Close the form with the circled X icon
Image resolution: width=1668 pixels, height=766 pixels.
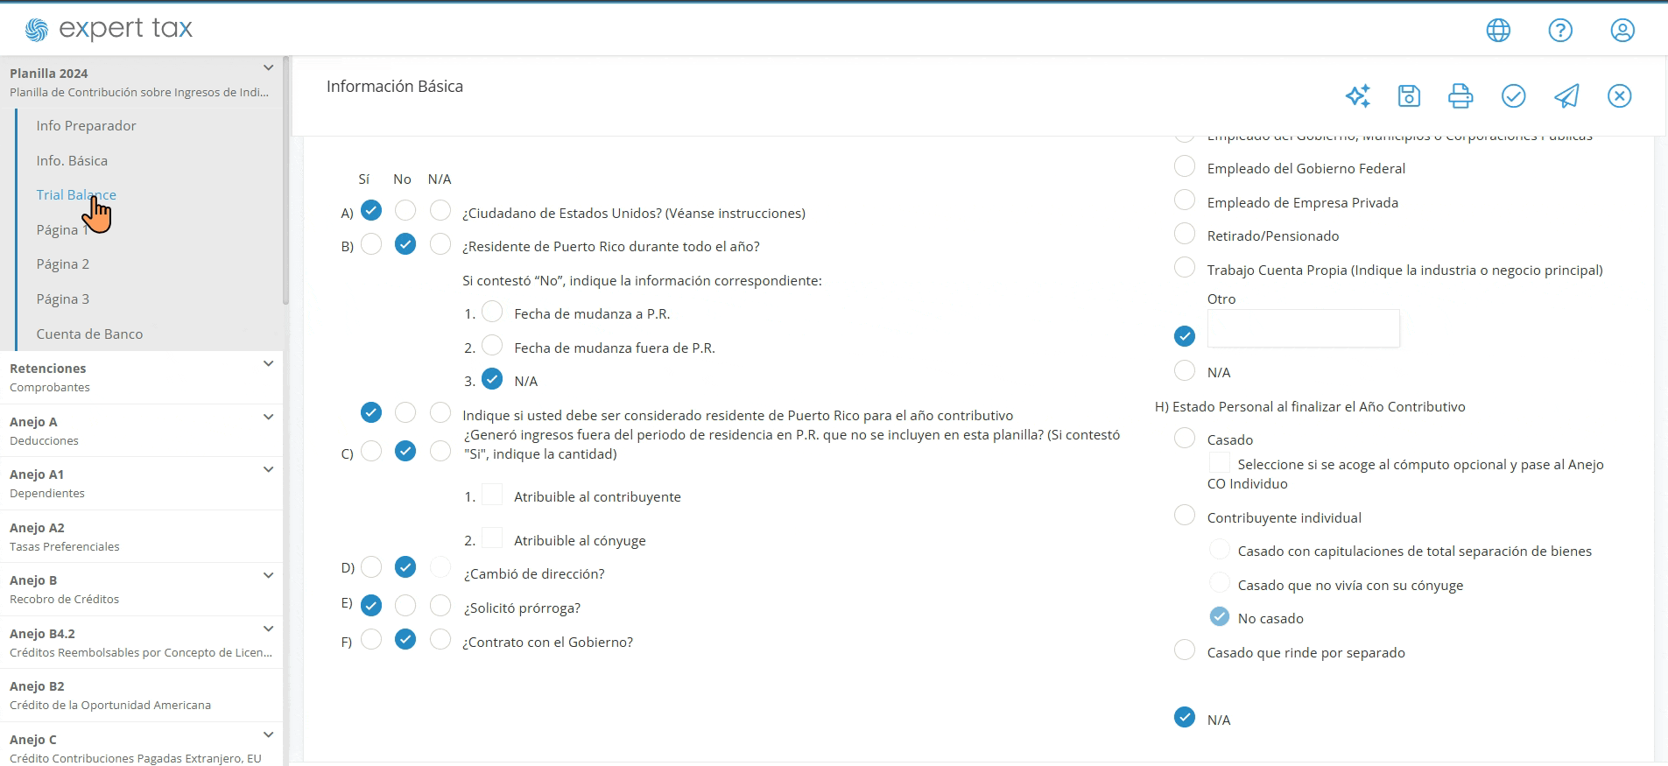tap(1619, 95)
